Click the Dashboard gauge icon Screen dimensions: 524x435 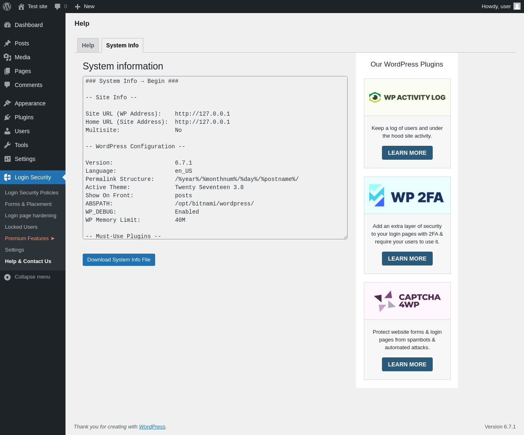(7, 25)
